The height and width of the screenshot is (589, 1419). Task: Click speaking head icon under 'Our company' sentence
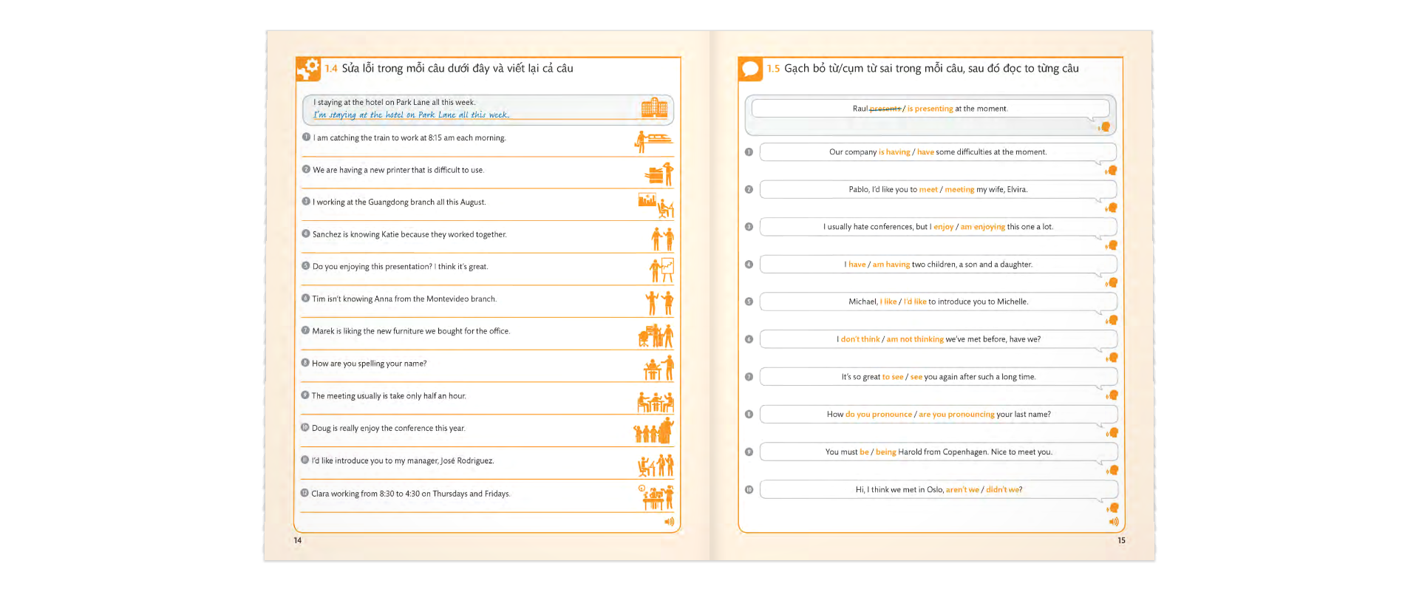[x=1112, y=171]
